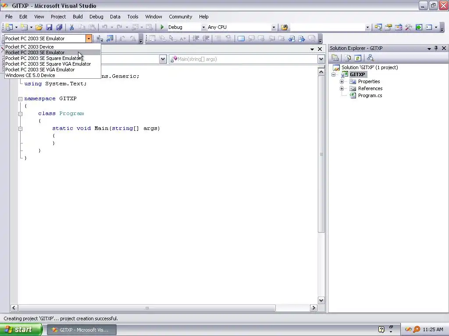Click the GITXP Visual Studio taskbar button
Viewport: 449px width, 336px height.
coord(82,330)
